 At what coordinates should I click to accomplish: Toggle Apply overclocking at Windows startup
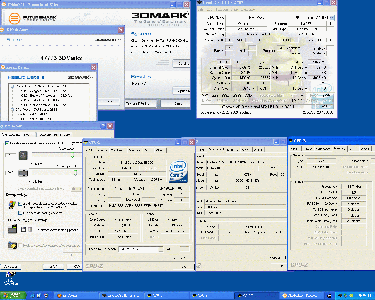20,204
